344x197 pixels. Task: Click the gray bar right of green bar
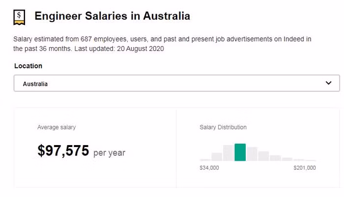(252, 154)
